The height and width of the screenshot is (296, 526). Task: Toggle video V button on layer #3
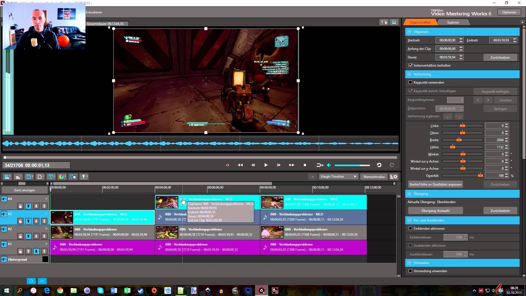28,221
